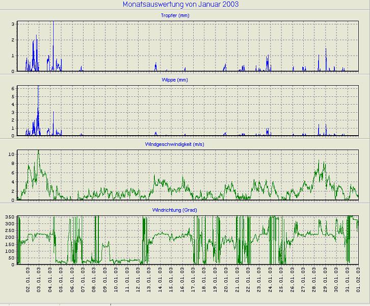Click the 'Monatsauswertung von Januar 2003' title
Viewport: 370px width, 306px height.
(x=180, y=4)
